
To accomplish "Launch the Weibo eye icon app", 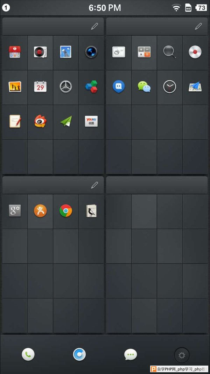I will (x=40, y=121).
